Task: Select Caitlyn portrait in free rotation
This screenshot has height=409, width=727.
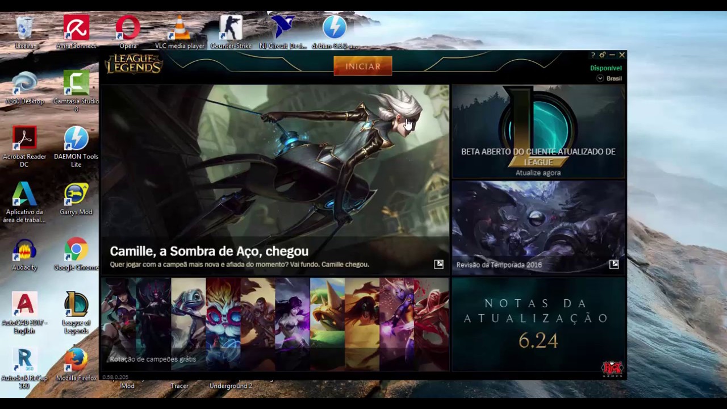Action: tap(119, 324)
